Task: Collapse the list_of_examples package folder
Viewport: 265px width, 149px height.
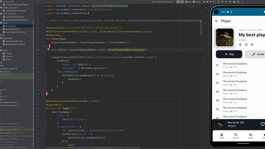Action: pyautogui.click(x=1, y=14)
